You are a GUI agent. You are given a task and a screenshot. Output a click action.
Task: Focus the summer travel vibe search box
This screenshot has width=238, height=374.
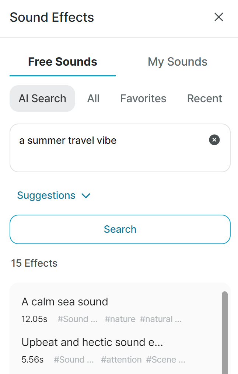pyautogui.click(x=120, y=148)
